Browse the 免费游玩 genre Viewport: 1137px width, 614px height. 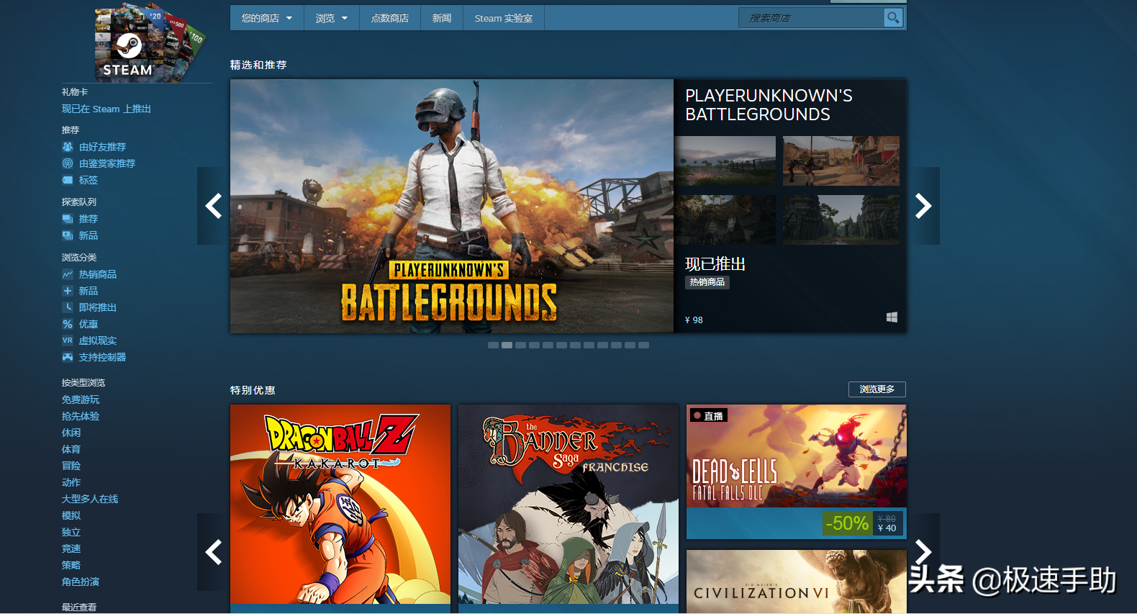[x=81, y=399]
